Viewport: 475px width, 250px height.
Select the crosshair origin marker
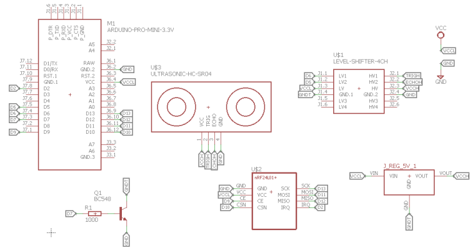click(x=51, y=232)
